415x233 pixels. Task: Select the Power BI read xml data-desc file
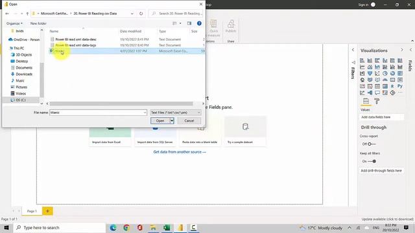pyautogui.click(x=76, y=39)
